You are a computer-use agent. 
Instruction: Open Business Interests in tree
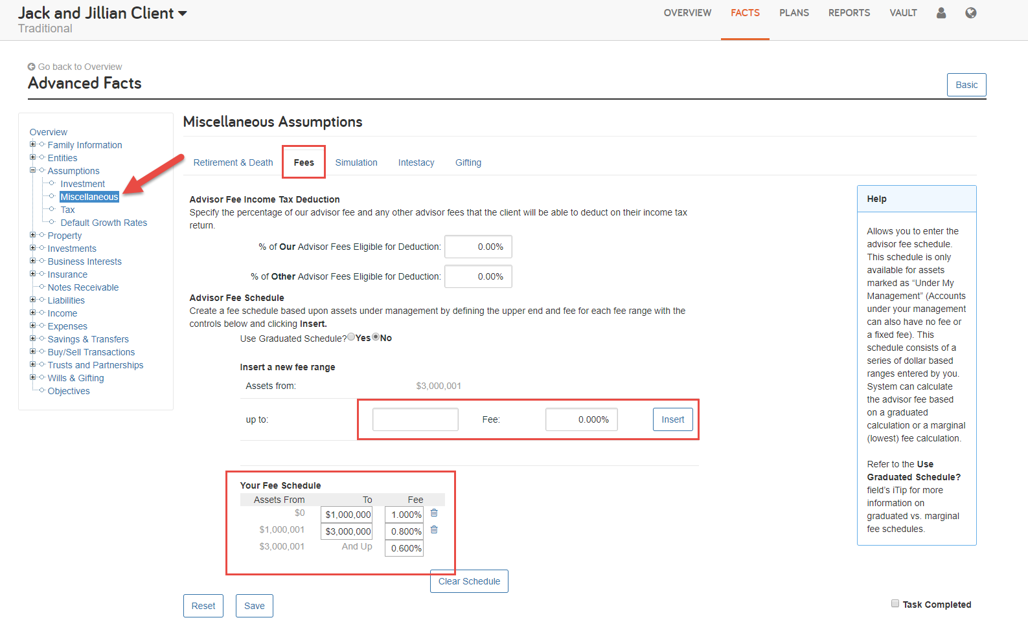point(85,261)
